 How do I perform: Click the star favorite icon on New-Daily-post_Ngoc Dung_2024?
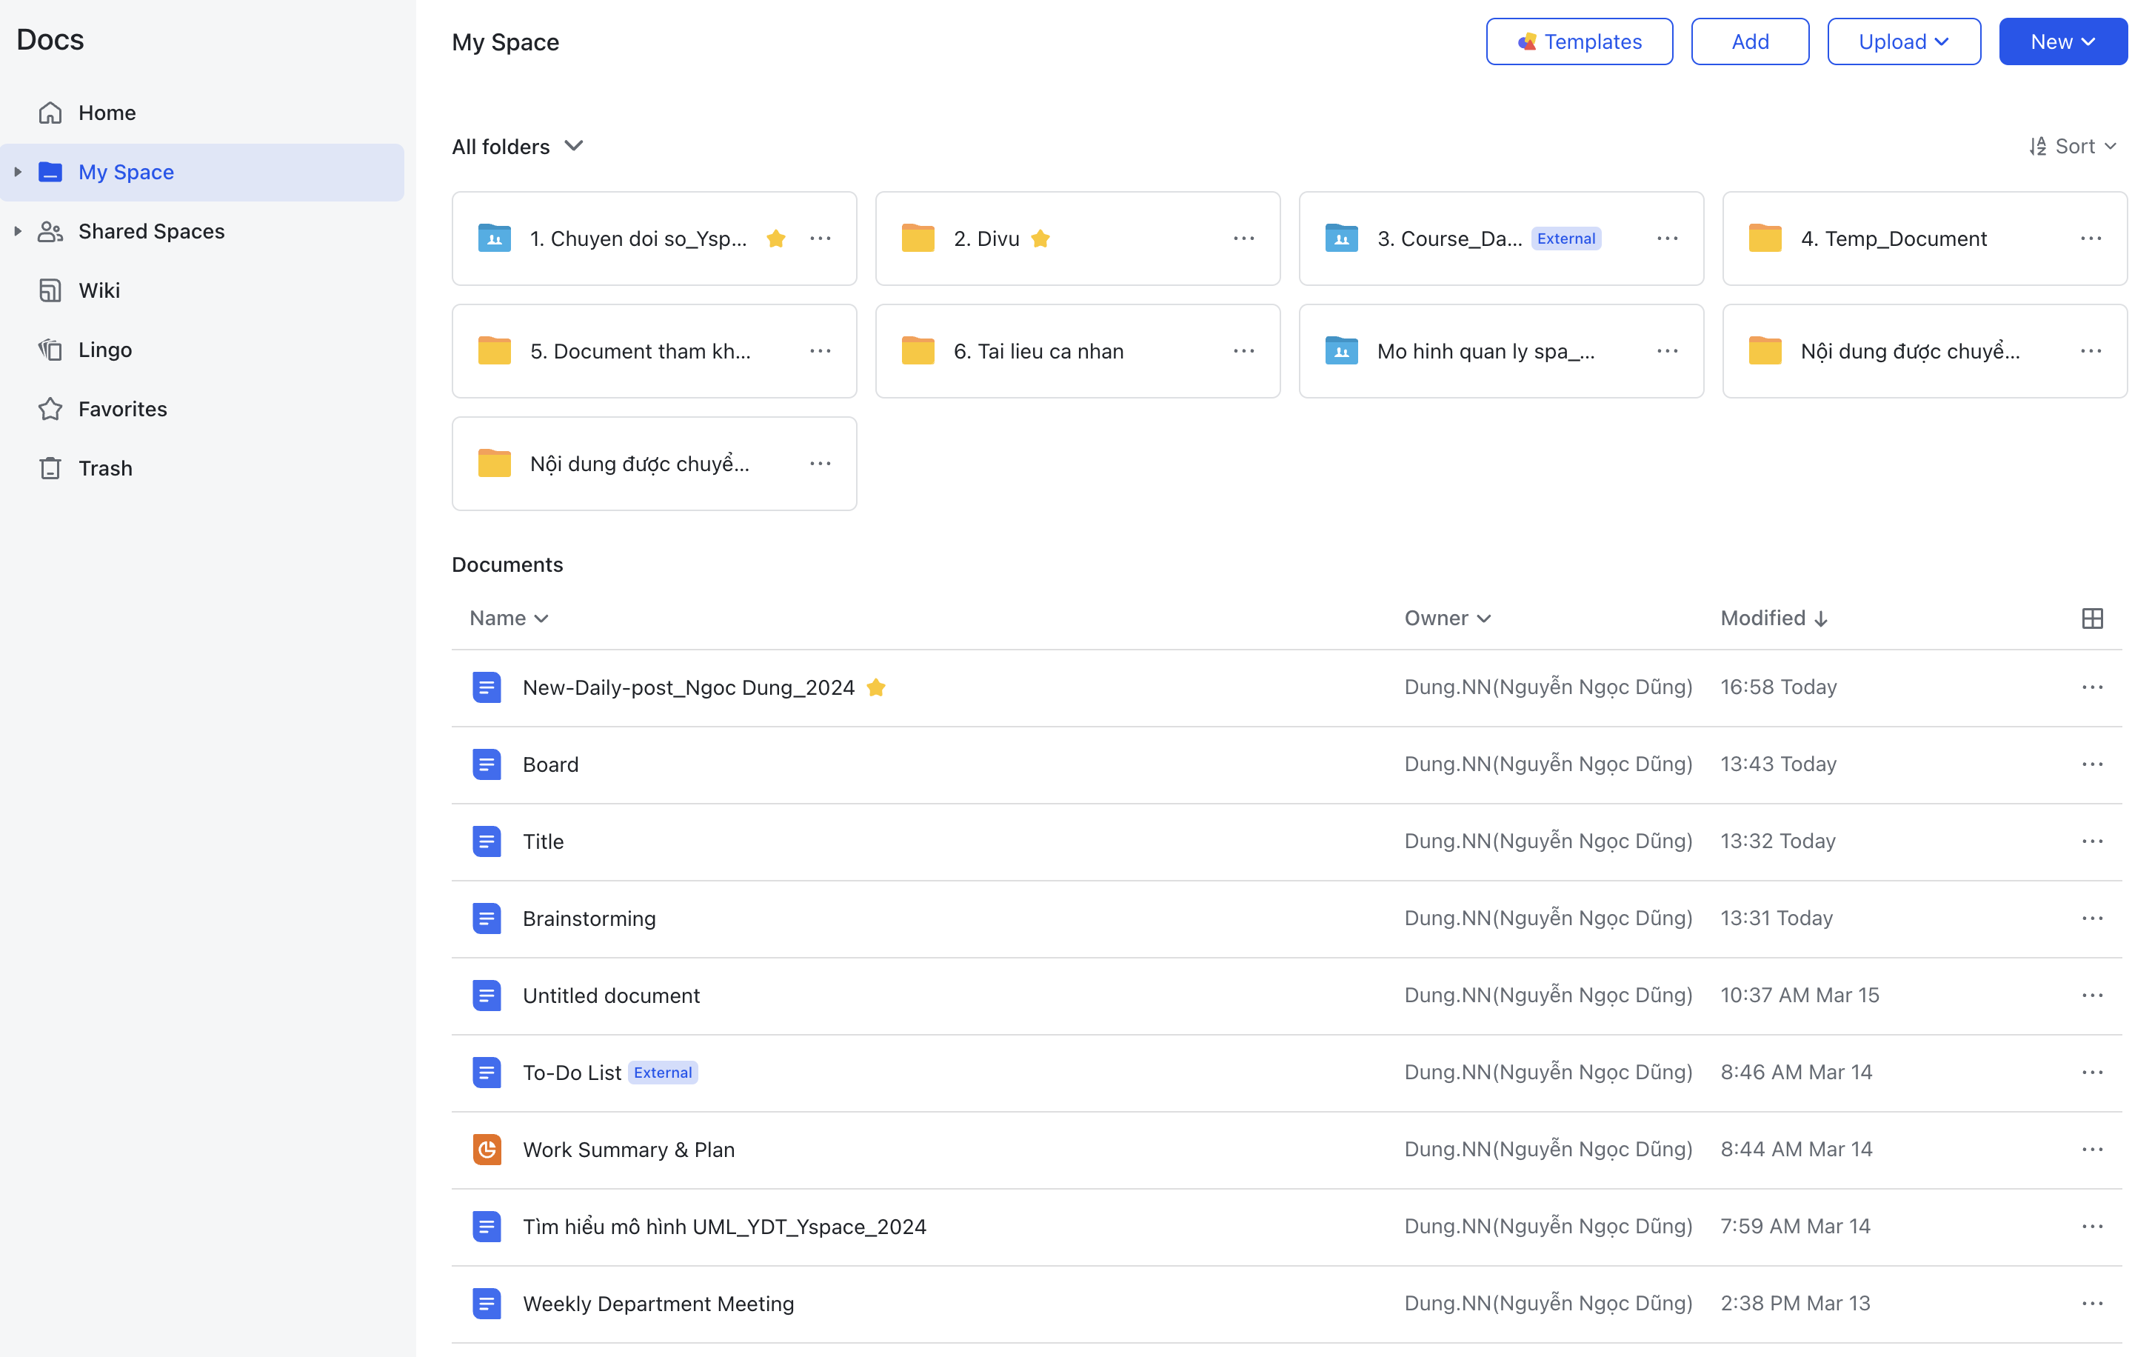tap(877, 687)
